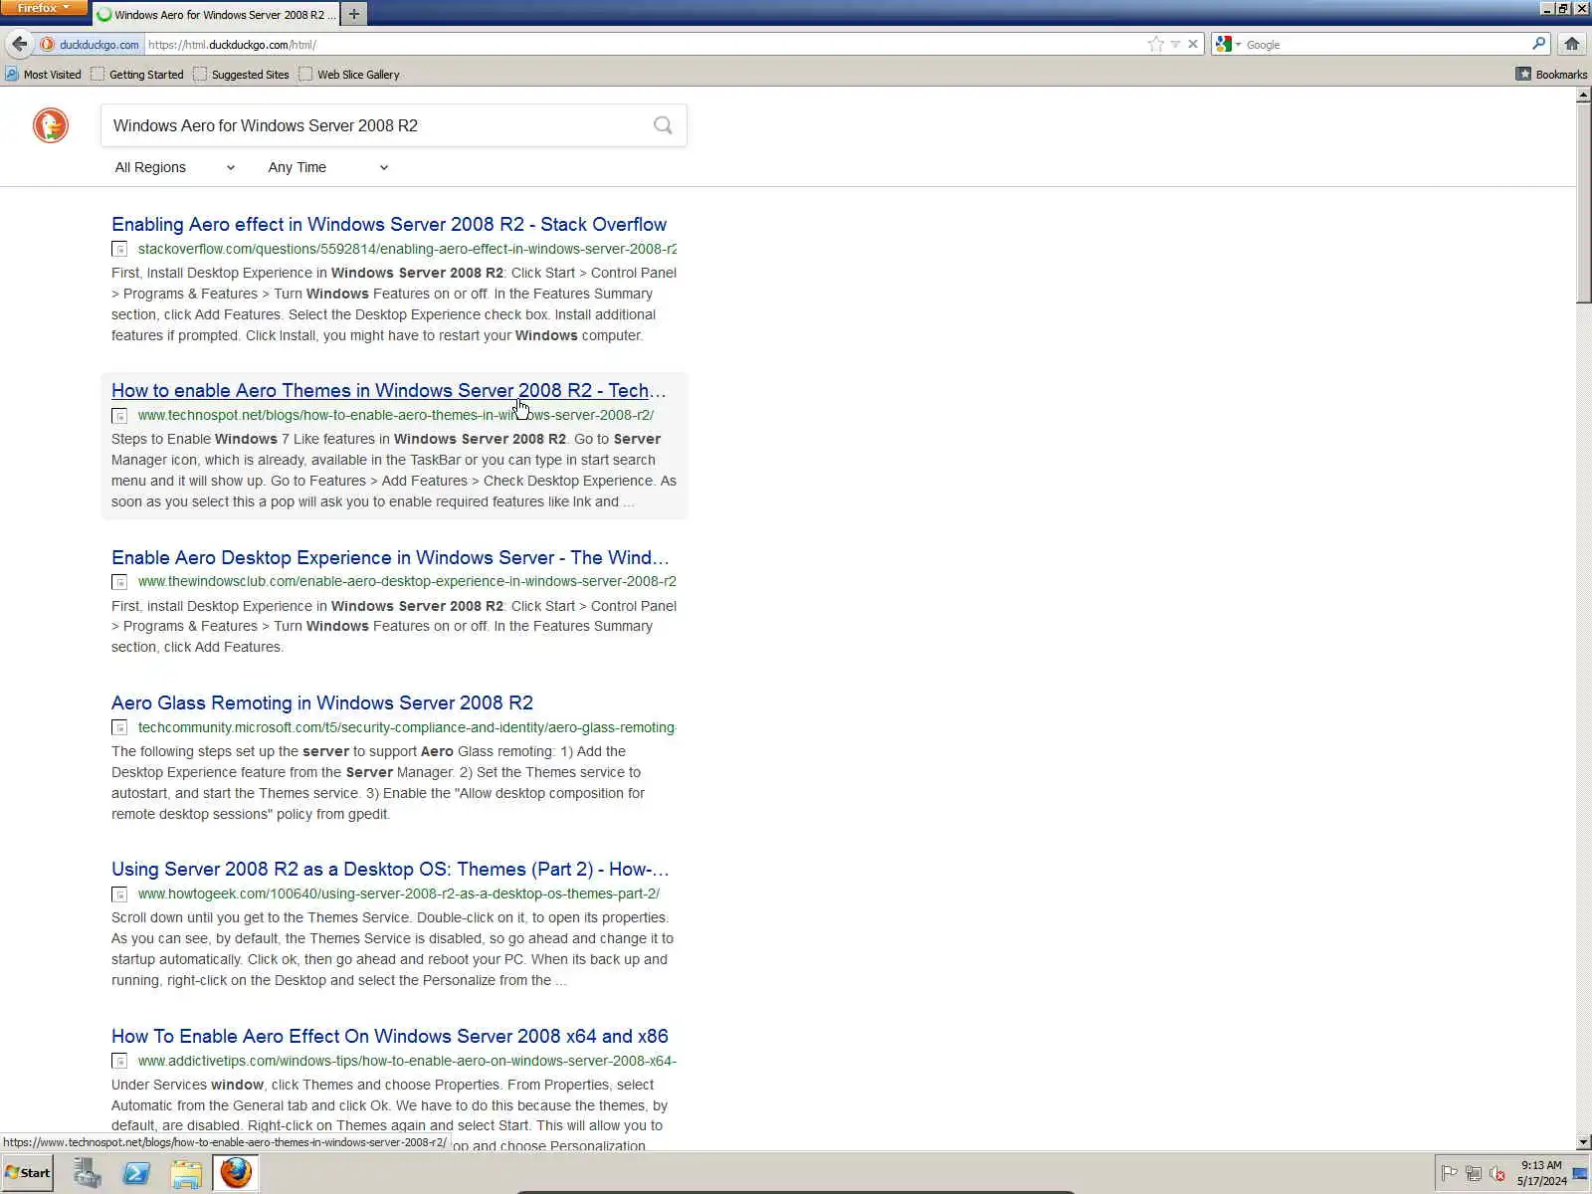
Task: Click the favicon beside thewindowsclub.com URL
Action: 119,582
